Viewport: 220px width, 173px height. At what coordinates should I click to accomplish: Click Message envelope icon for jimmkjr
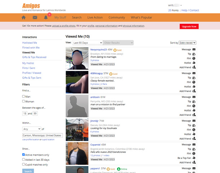(194, 121)
